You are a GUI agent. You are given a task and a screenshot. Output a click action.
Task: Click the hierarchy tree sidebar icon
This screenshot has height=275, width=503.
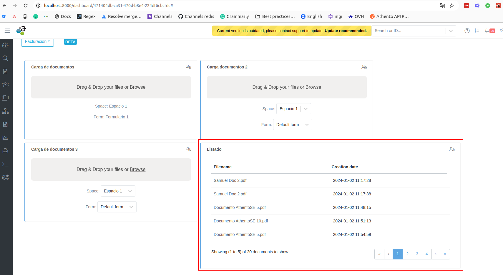(5, 111)
